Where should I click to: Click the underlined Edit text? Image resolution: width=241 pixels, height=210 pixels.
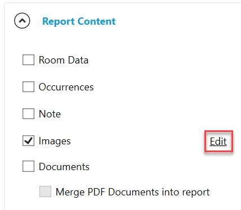(218, 141)
